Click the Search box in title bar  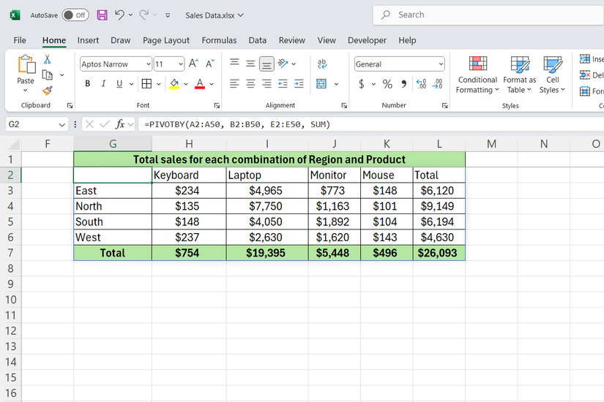tap(483, 15)
